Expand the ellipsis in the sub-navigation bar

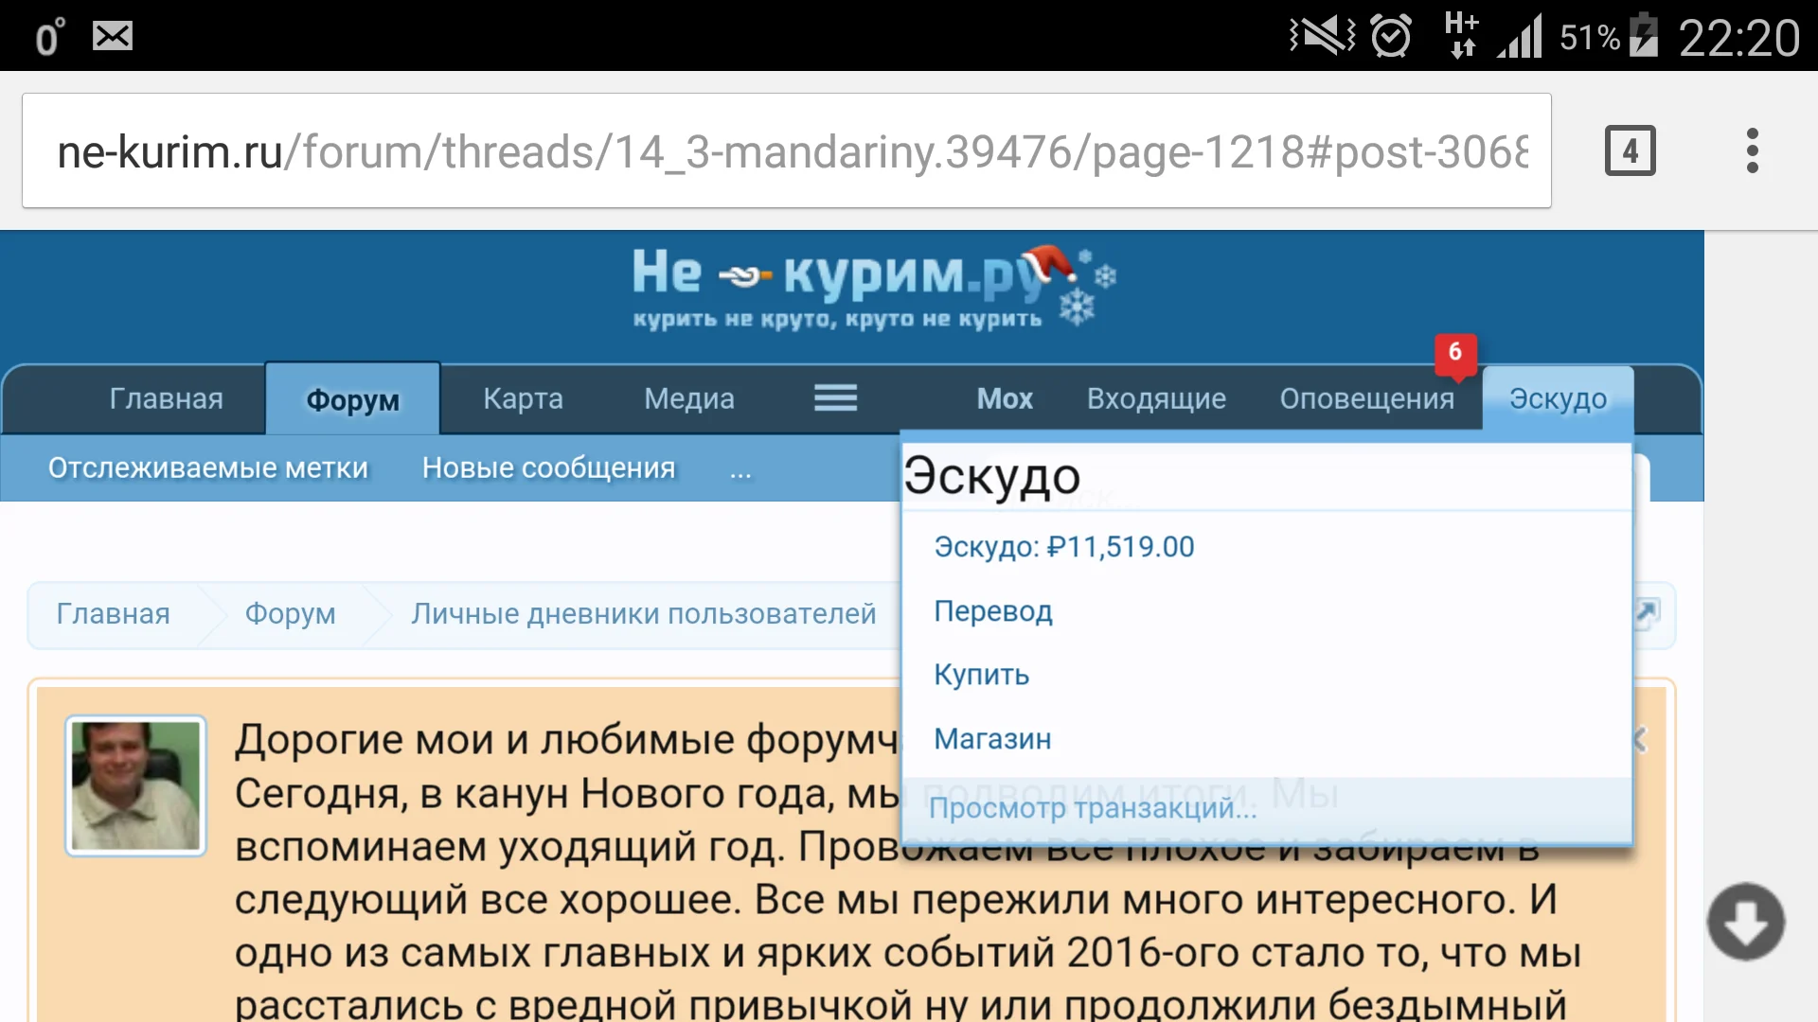740,469
